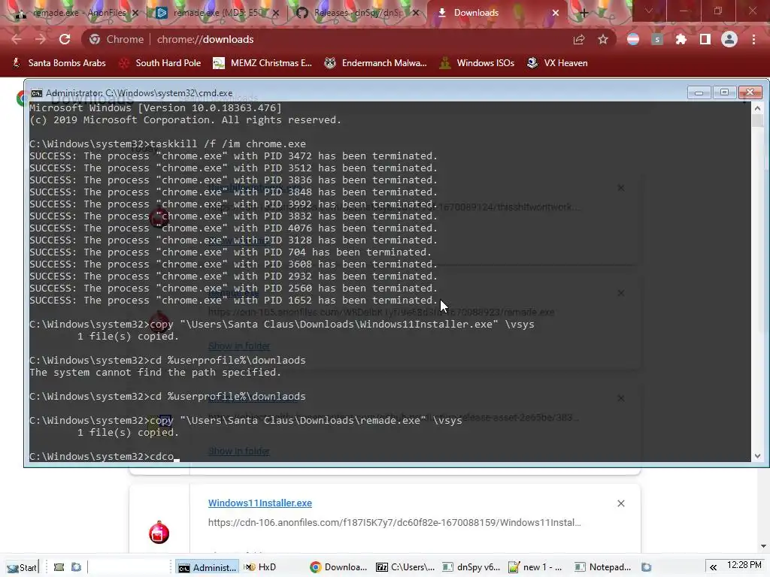Click the Windows11Installer.exe source URL
The height and width of the screenshot is (577, 770).
(394, 523)
